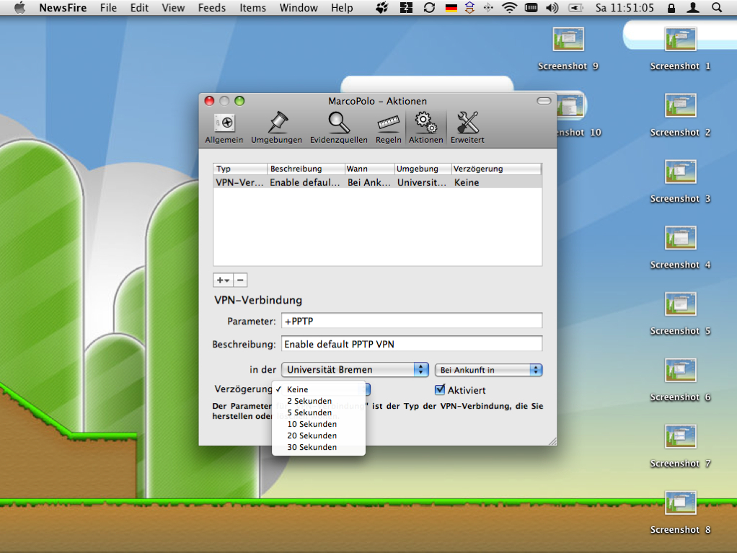737x553 pixels.
Task: Choose 5 Sekunden delay
Action: (x=319, y=412)
